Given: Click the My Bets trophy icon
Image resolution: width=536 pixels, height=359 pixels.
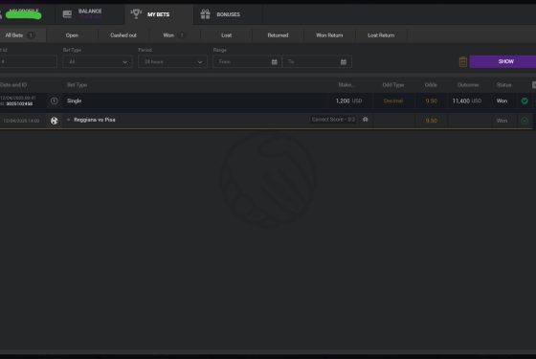Looking at the screenshot, I should [x=136, y=13].
